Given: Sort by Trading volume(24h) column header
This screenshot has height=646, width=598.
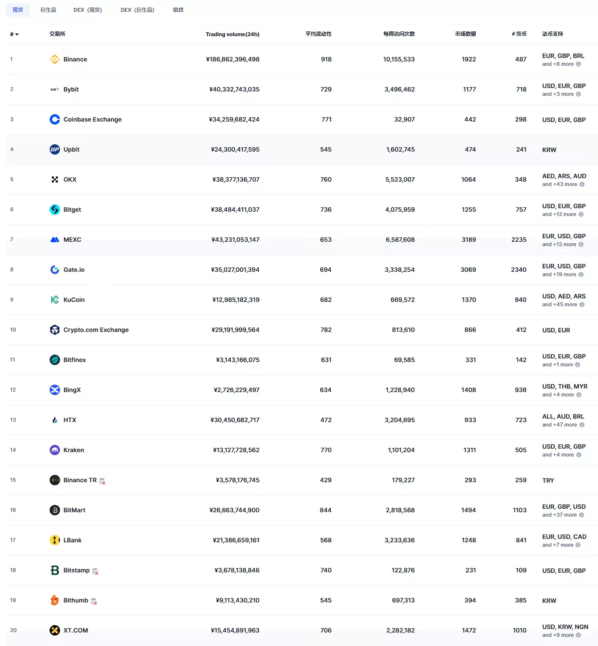Looking at the screenshot, I should coord(232,34).
